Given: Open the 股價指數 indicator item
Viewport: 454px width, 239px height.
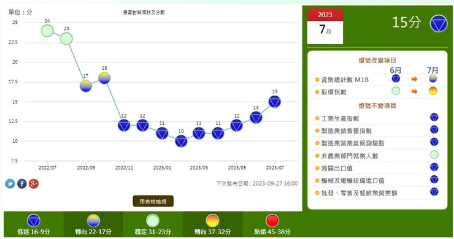Looking at the screenshot, I should click(x=331, y=92).
